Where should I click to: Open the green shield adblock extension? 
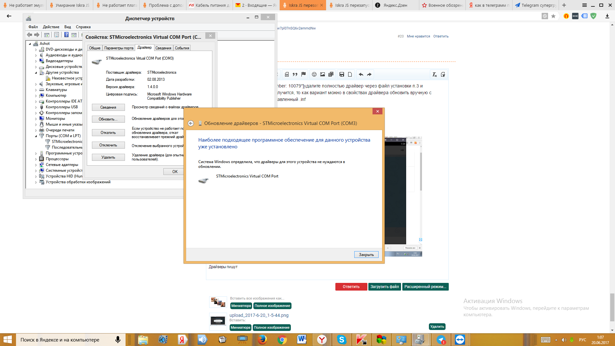pyautogui.click(x=594, y=16)
